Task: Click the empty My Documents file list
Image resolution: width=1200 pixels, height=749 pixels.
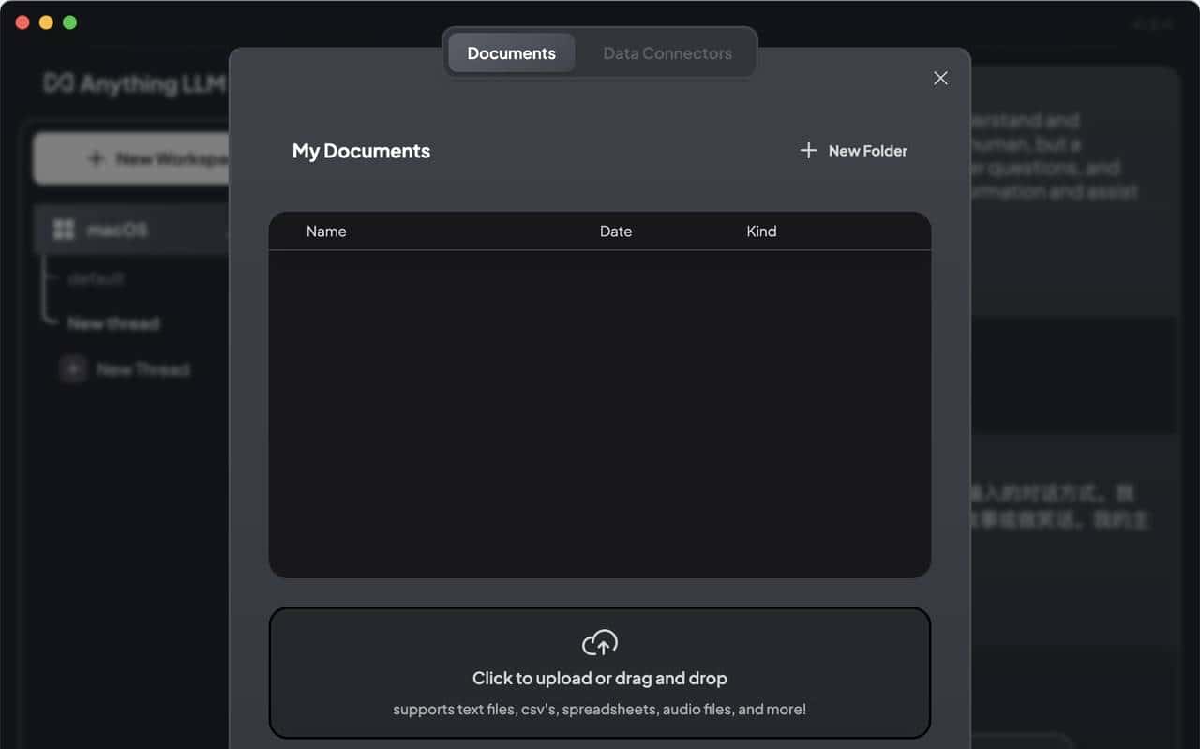Action: [599, 412]
